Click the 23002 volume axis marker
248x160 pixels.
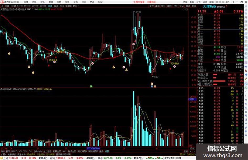192,99
